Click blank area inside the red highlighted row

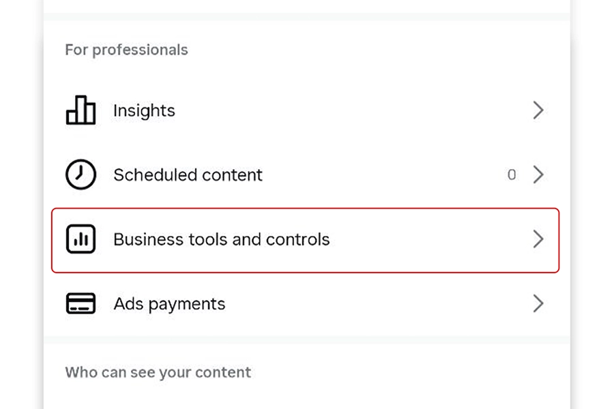tap(423, 239)
